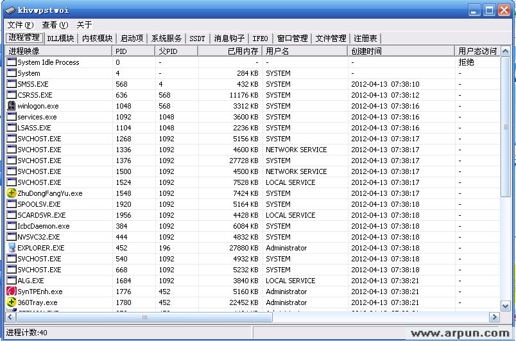Open the 查看(V) menu
This screenshot has width=516, height=341.
tap(55, 24)
